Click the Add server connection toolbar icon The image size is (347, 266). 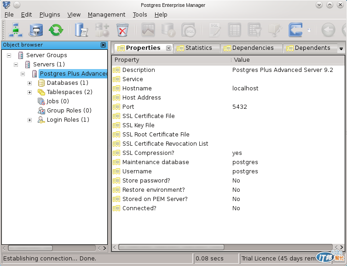pos(16,30)
